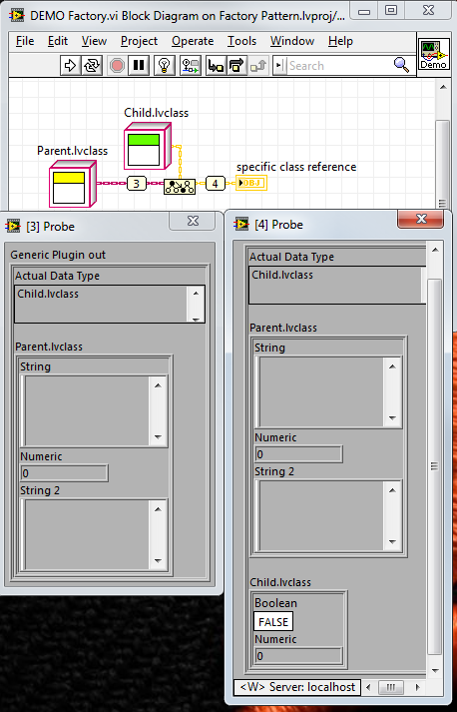Click String 2 scrollbar down arrow in Probe 3
Screen dimensions: 457x712
click(158, 561)
